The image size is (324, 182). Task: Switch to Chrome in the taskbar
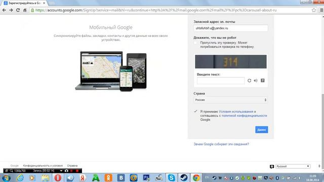pyautogui.click(x=196, y=177)
